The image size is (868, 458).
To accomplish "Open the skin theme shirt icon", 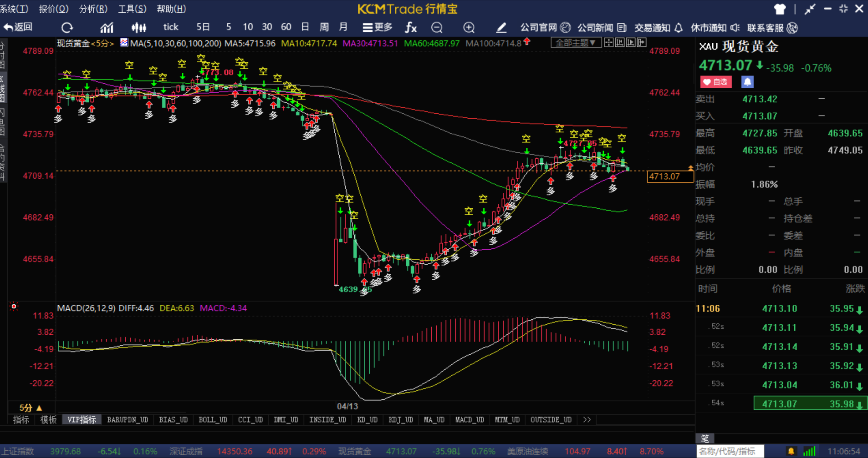I will tap(780, 9).
